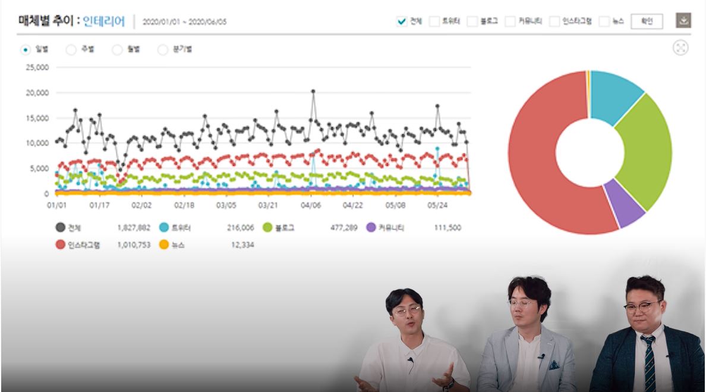Viewport: 706px width, 392px height.
Task: Open the 인테리어 keyword link
Action: tap(103, 21)
